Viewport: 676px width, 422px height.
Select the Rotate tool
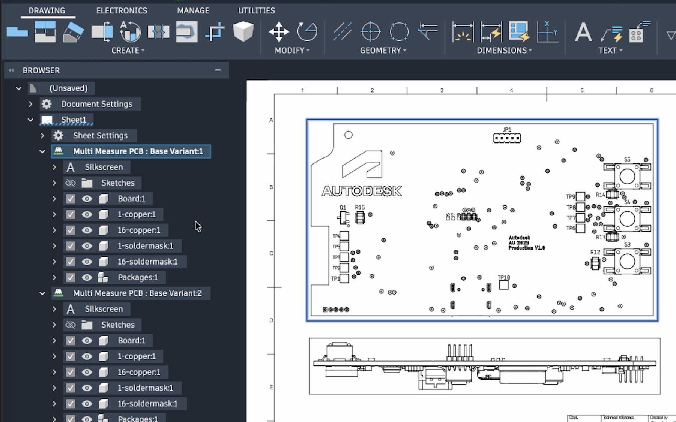coord(307,32)
